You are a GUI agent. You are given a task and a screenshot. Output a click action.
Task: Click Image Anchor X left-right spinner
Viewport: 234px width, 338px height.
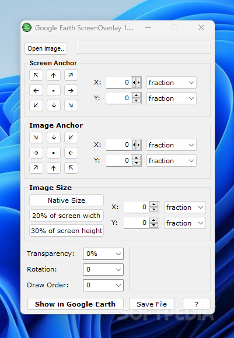[136, 145]
